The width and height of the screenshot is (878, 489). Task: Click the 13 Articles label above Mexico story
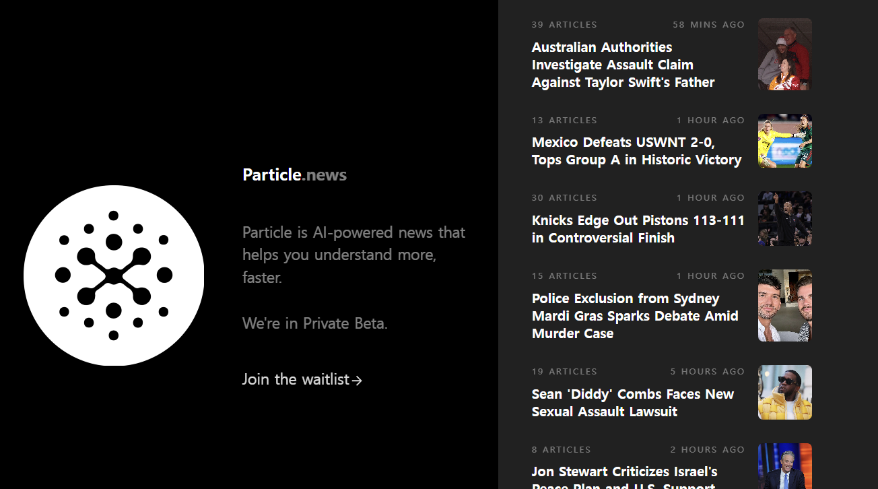[x=564, y=121]
